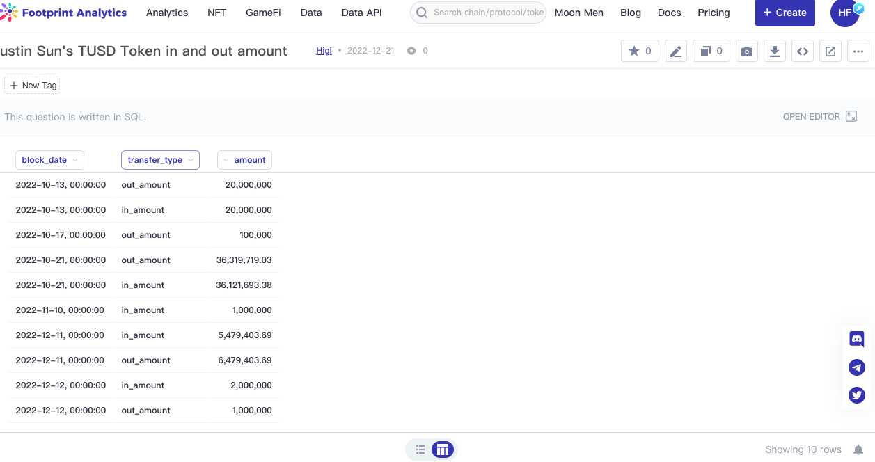Toggle the alerts bell icon

tap(858, 449)
